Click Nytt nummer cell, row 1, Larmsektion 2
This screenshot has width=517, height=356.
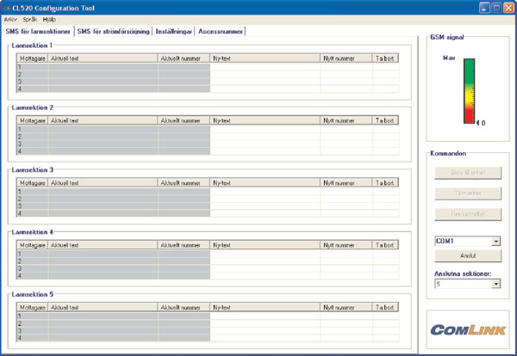point(346,129)
